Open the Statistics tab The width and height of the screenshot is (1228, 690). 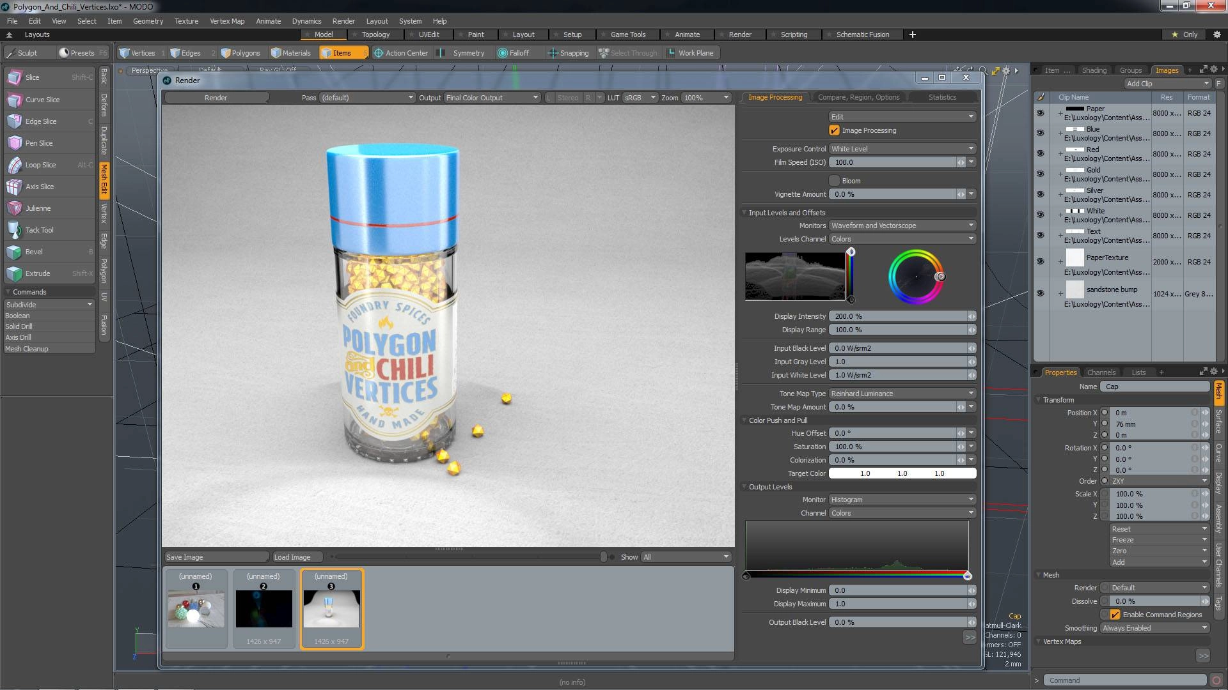(x=942, y=97)
